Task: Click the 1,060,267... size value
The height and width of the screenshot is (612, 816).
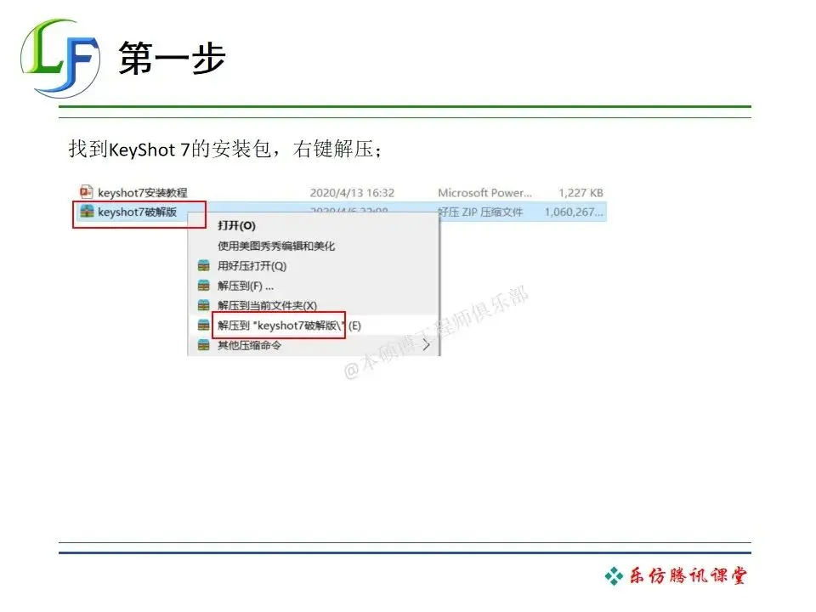Action: point(574,212)
